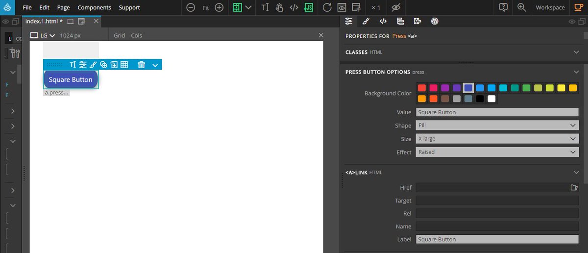Image resolution: width=588 pixels, height=253 pixels.
Task: Click the grid icon in element toolbar
Action: [124, 65]
